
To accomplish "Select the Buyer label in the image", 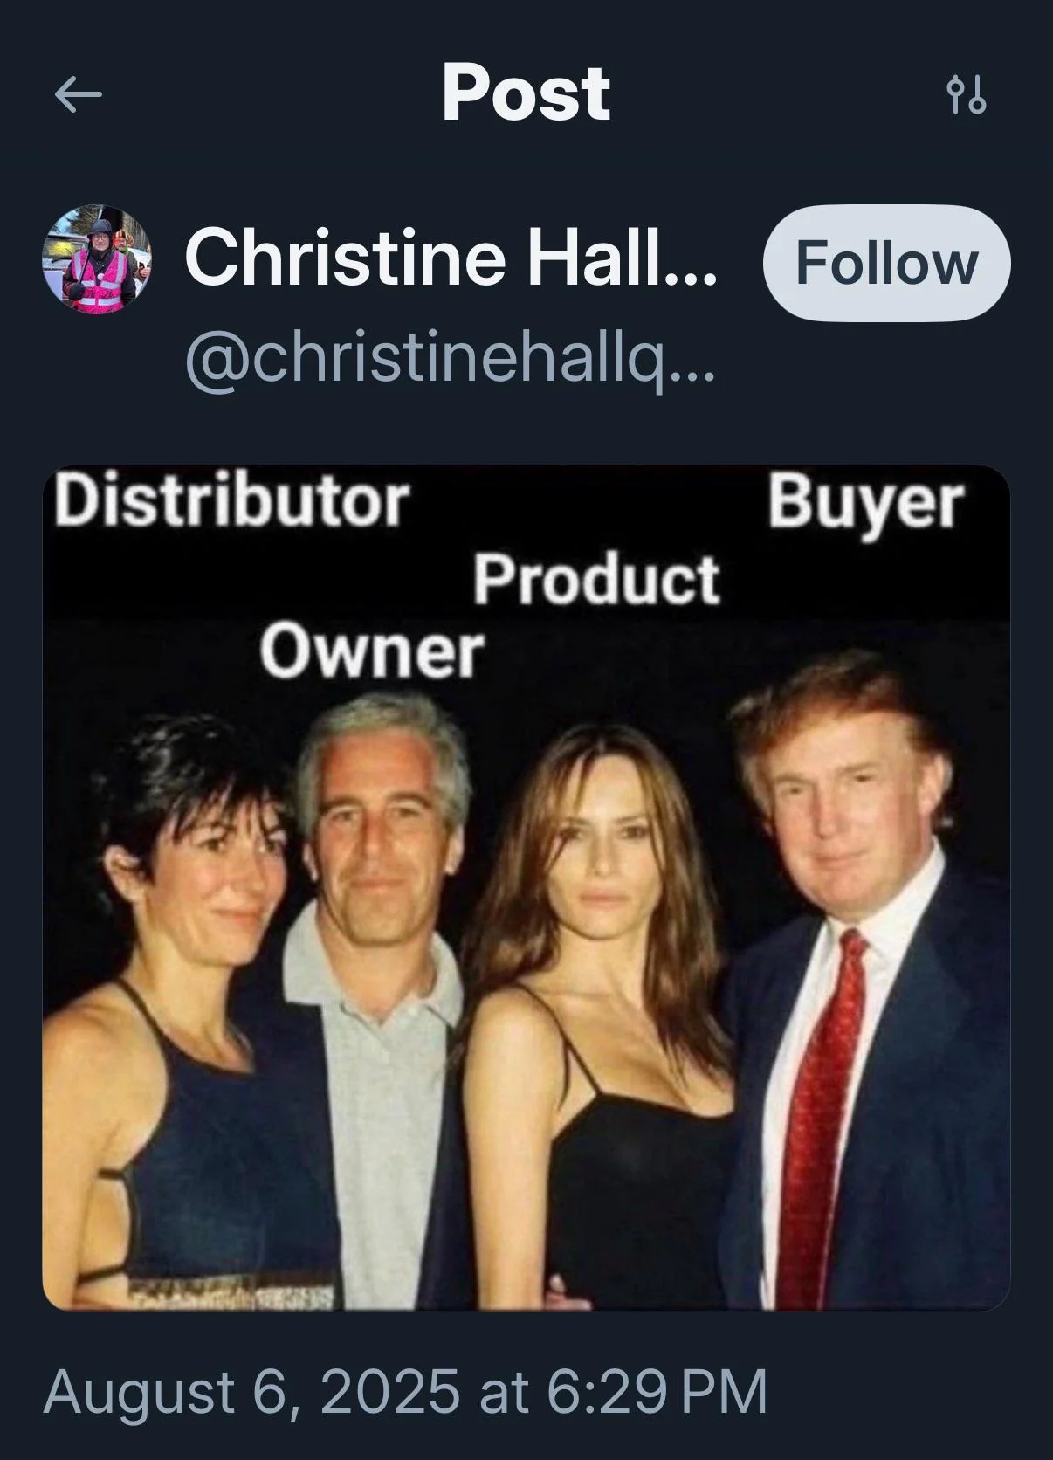I will click(x=865, y=502).
